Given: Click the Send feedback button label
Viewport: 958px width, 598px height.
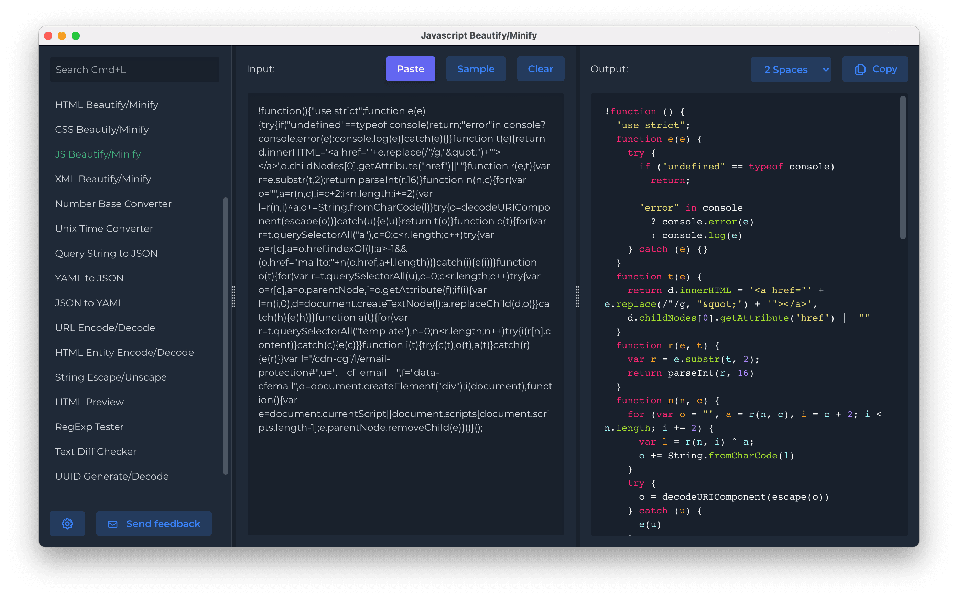Looking at the screenshot, I should (163, 524).
